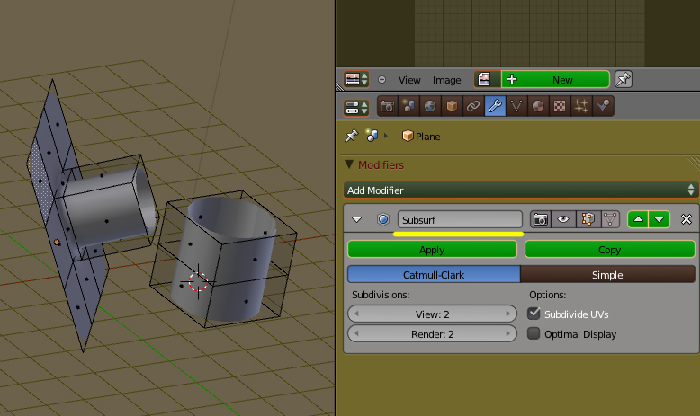Click the green New image button
Image resolution: width=700 pixels, height=416 pixels.
pyautogui.click(x=555, y=79)
